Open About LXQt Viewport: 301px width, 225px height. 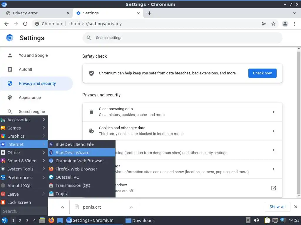pos(24,185)
